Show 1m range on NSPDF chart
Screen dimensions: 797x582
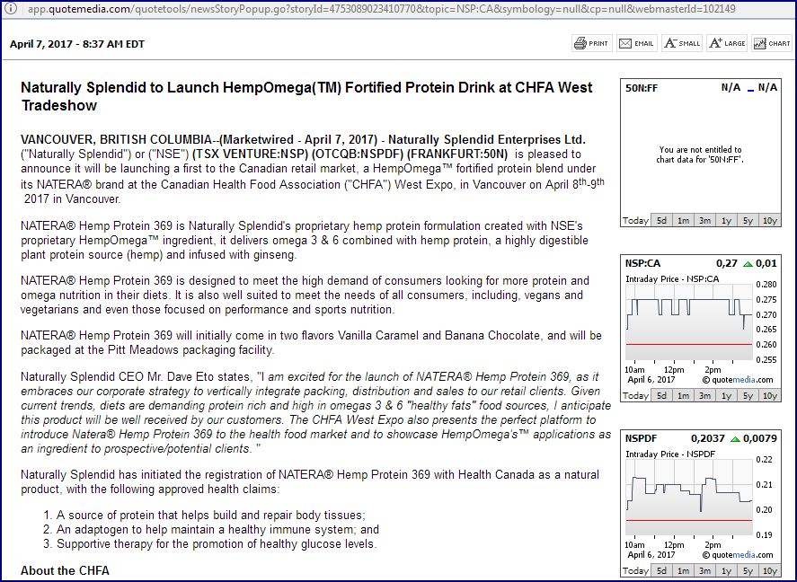tap(684, 571)
